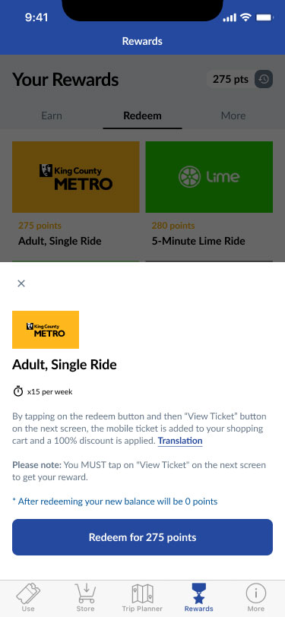
Task: Switch to the Earn tab
Action: coord(52,115)
